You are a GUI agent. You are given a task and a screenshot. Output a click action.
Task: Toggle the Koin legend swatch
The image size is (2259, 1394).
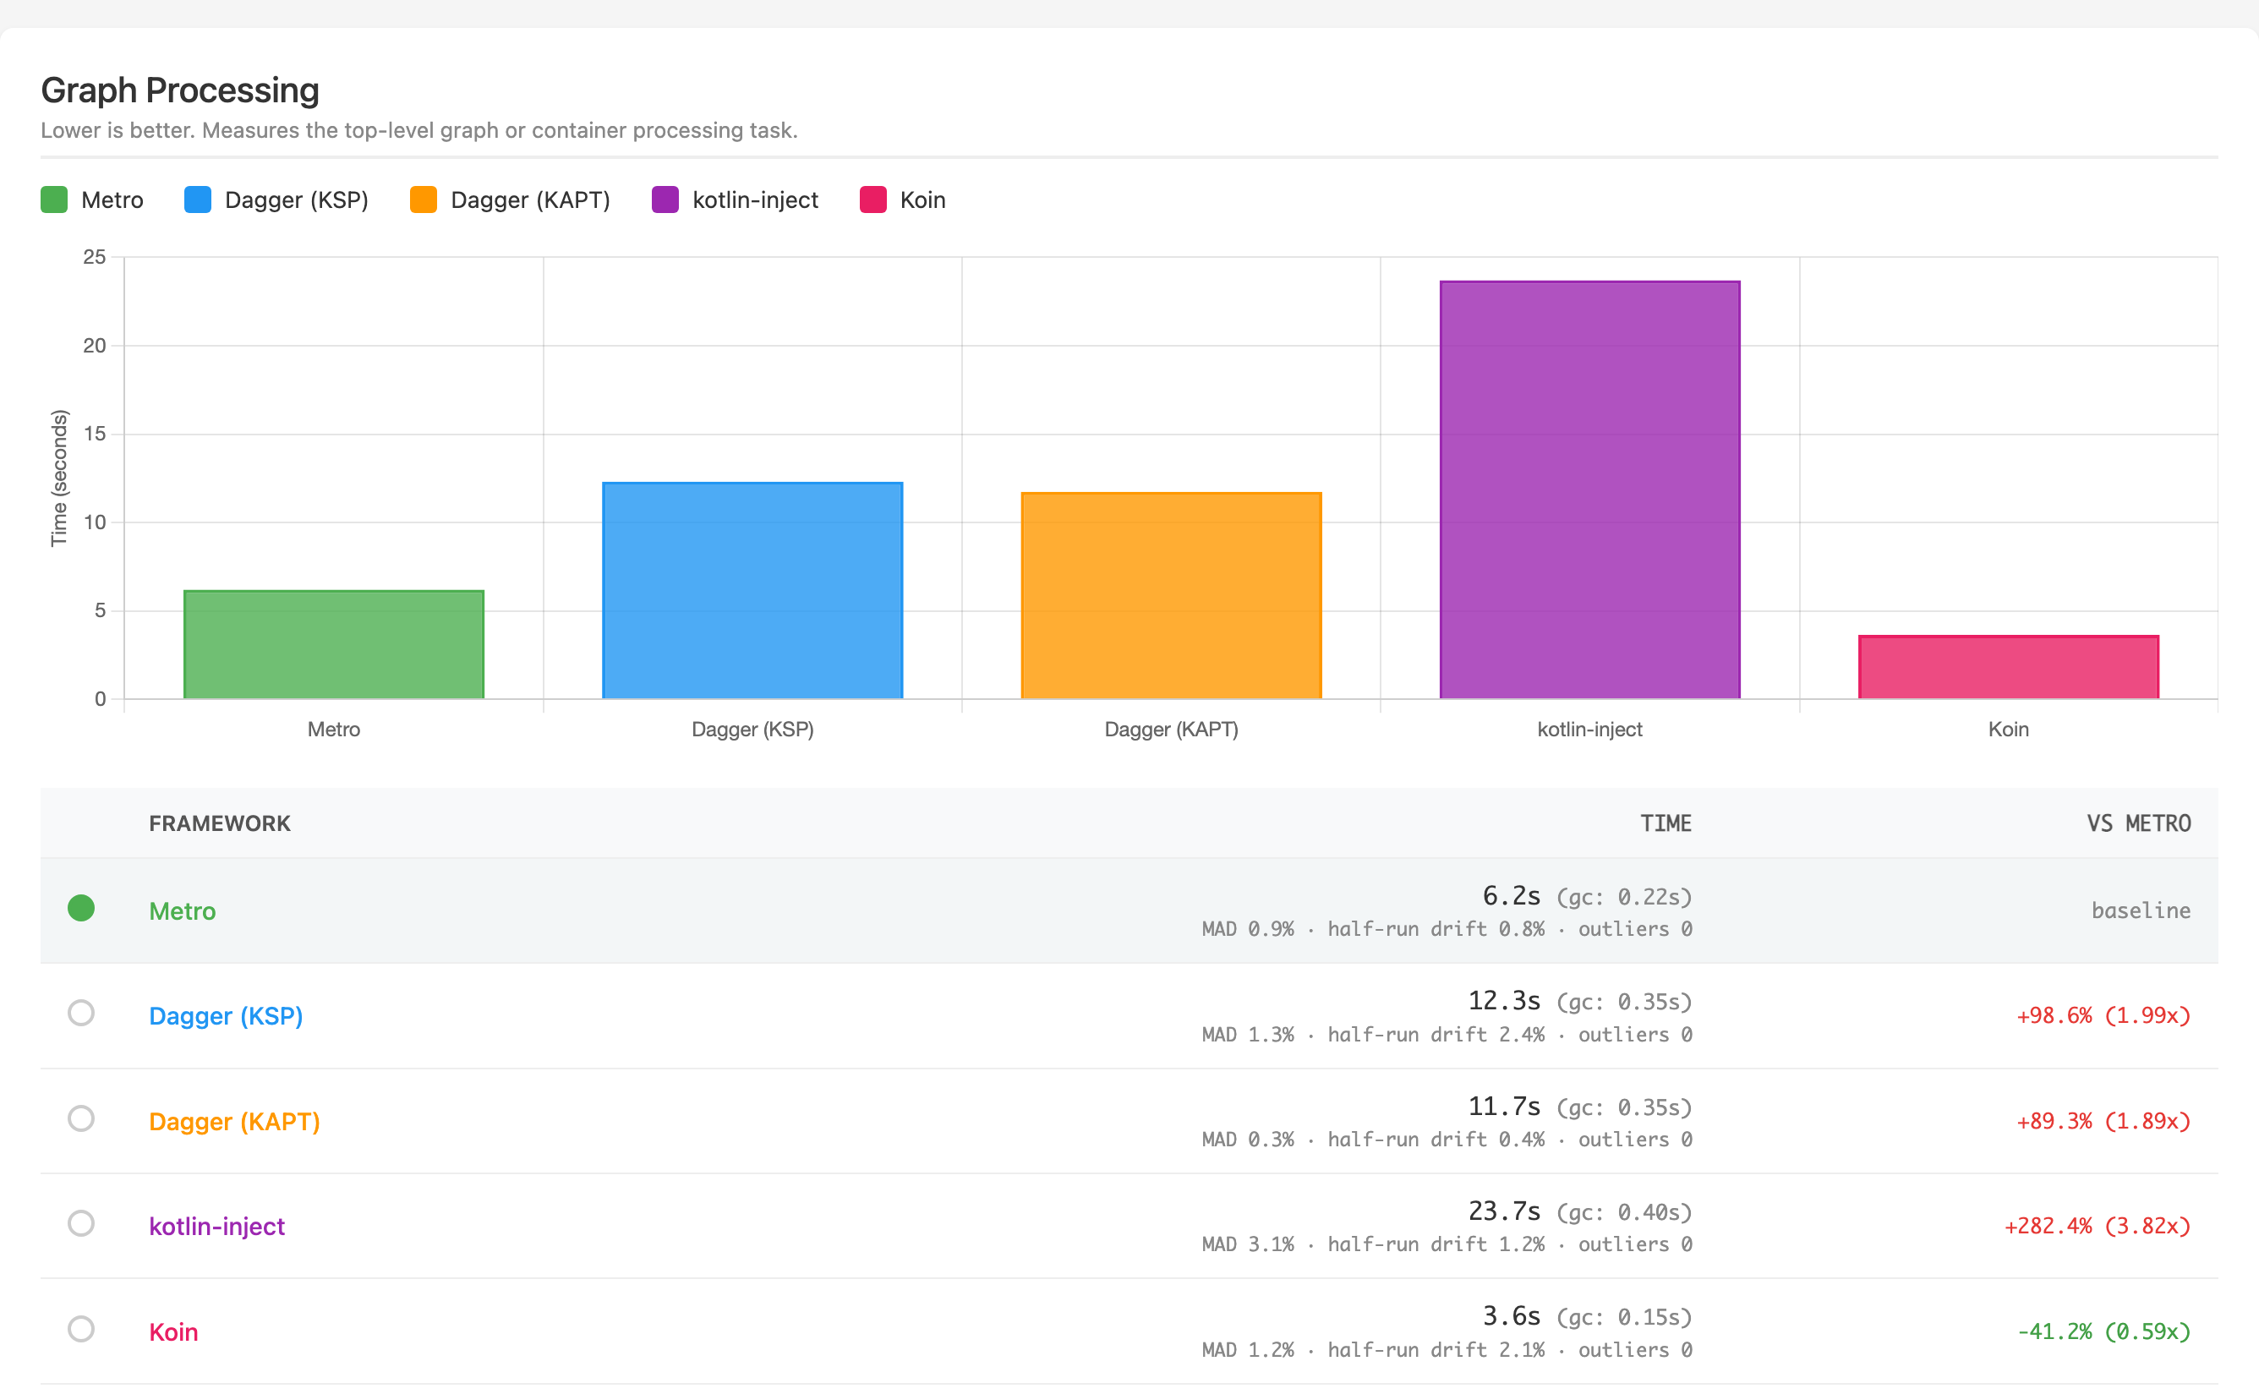[x=873, y=200]
